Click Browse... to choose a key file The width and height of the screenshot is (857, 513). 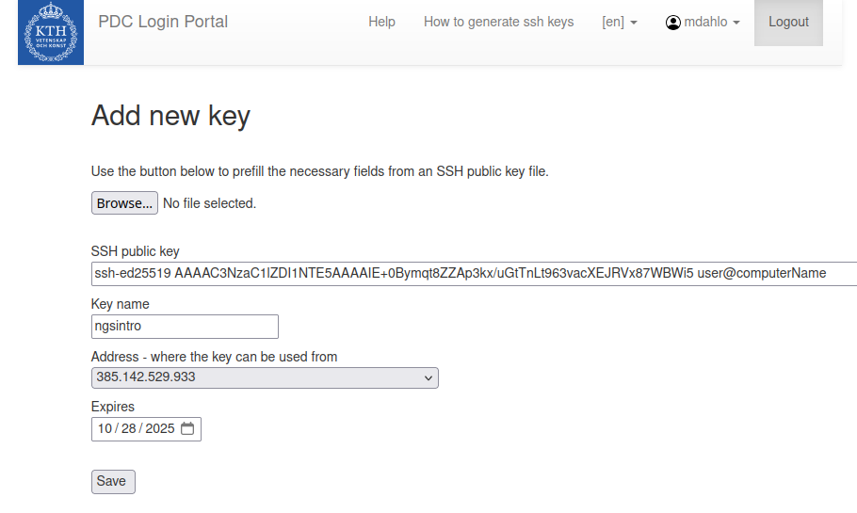(x=124, y=203)
